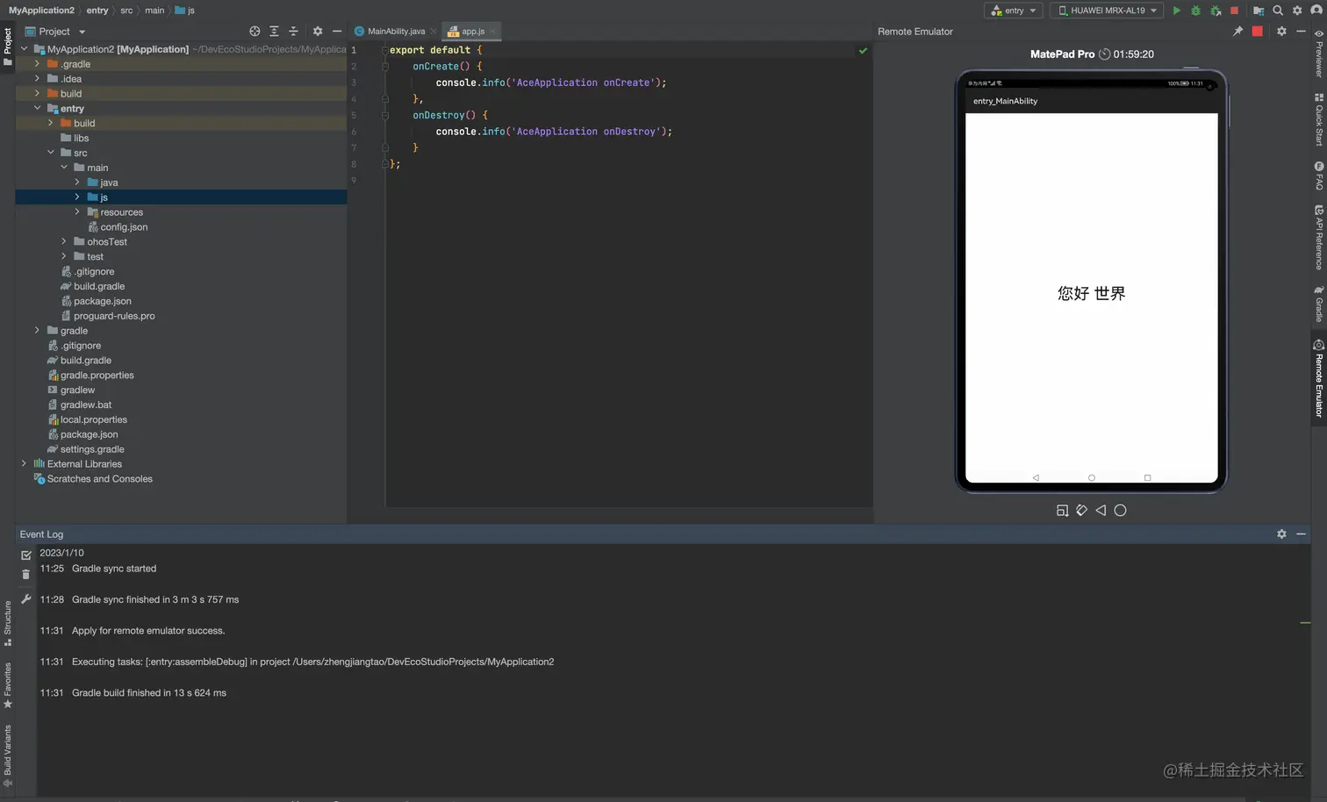
Task: Click the emulator home circle button below device
Action: pos(1120,511)
